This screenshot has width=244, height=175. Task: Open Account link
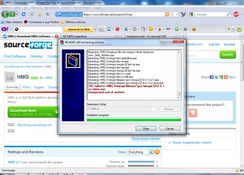click(229, 45)
